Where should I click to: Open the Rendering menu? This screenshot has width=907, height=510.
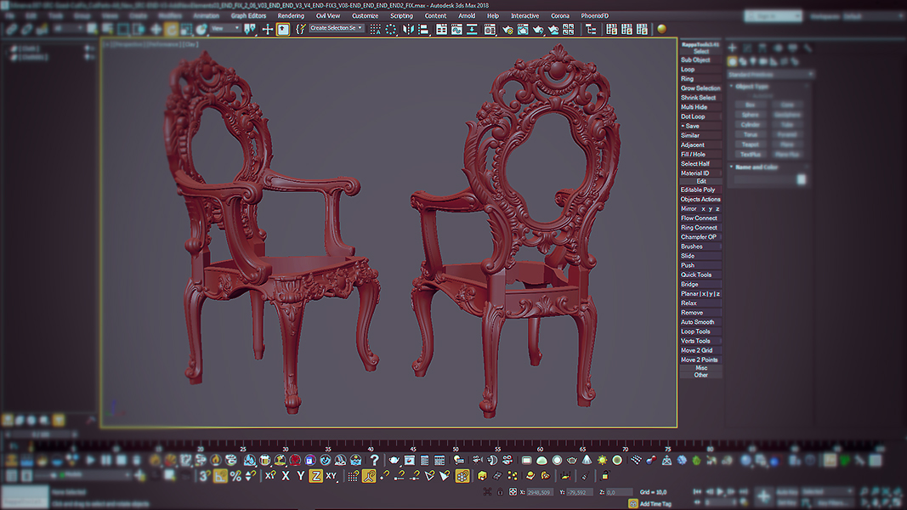[291, 15]
